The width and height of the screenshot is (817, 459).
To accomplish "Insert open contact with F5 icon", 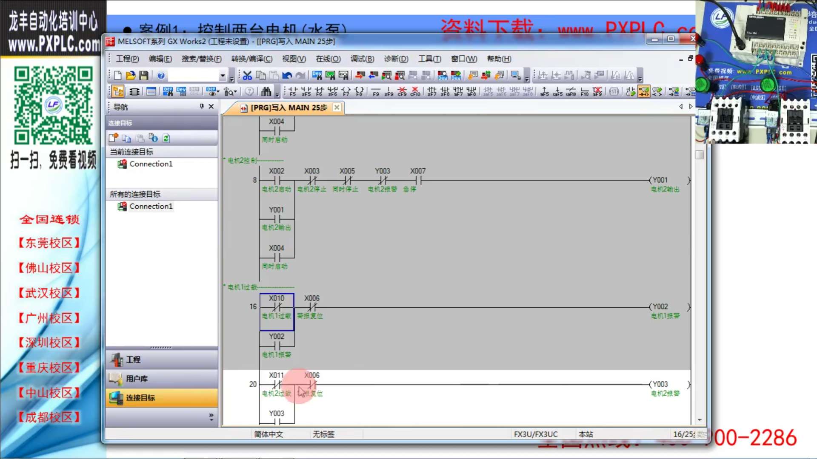I will (x=293, y=91).
